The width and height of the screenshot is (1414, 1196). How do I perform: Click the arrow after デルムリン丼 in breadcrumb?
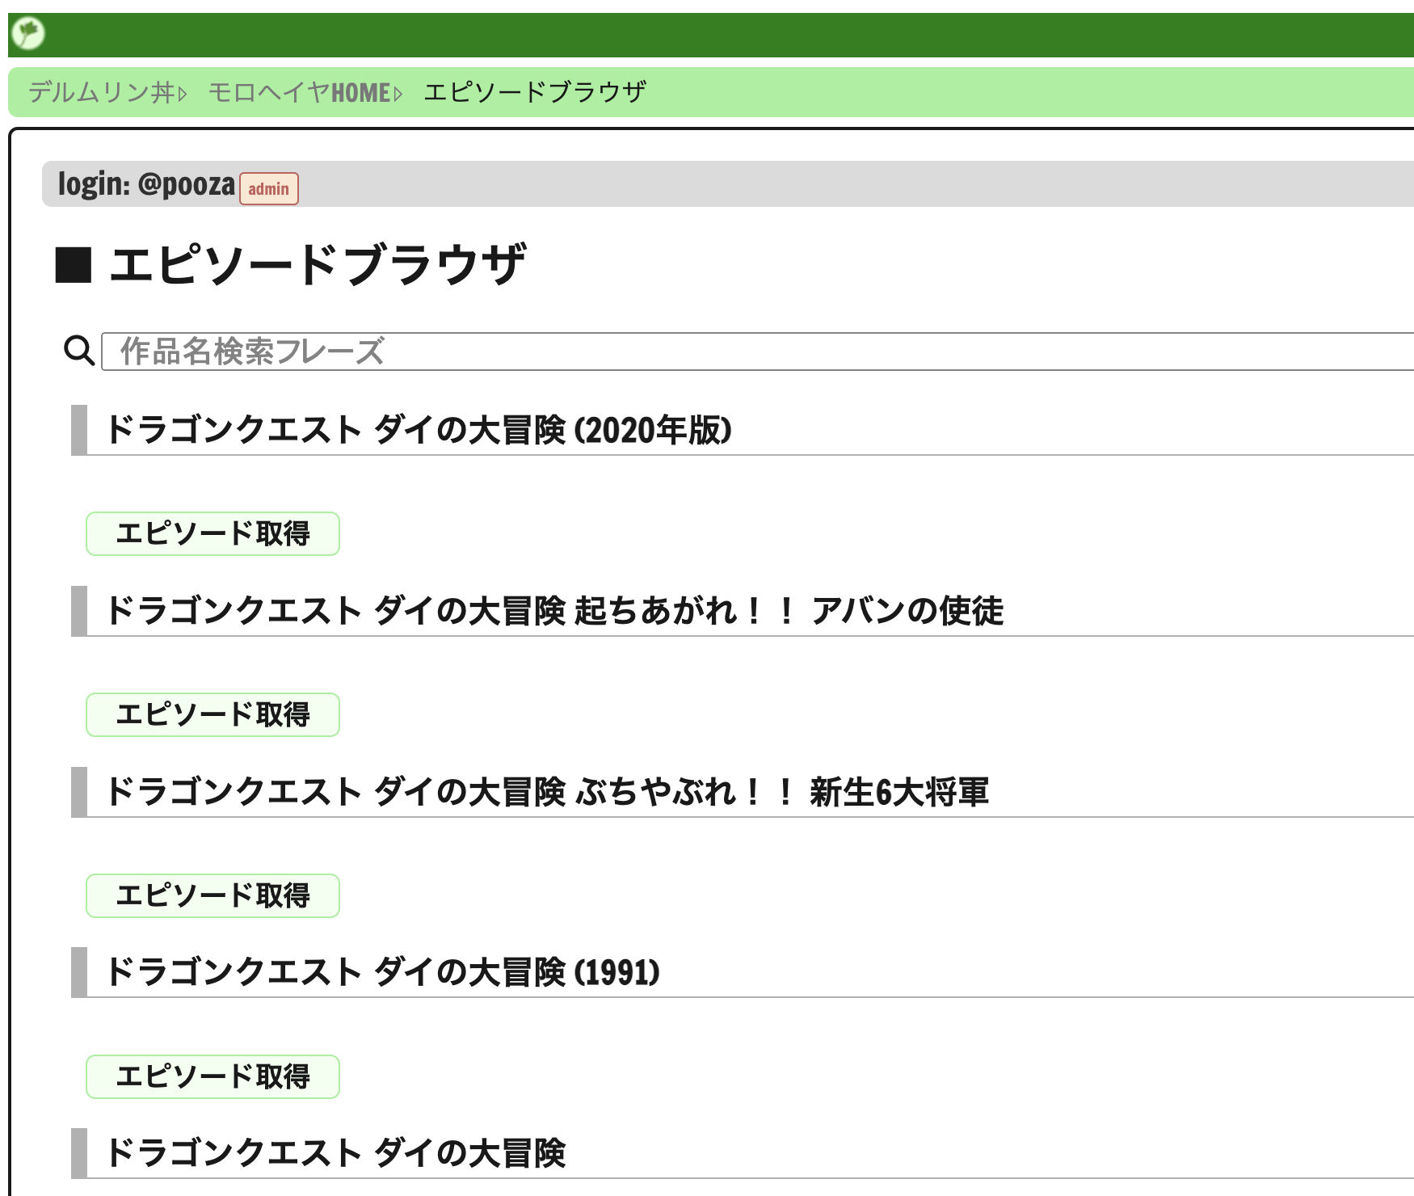(x=183, y=94)
